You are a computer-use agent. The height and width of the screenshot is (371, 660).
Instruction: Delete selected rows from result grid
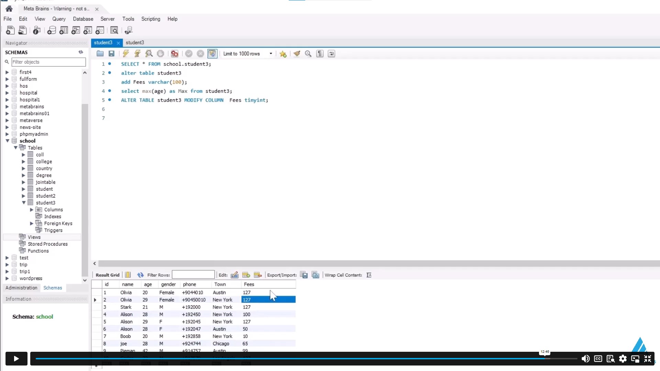click(x=258, y=275)
